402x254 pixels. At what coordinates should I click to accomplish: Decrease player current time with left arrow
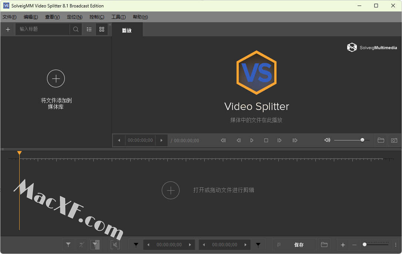tap(119, 140)
